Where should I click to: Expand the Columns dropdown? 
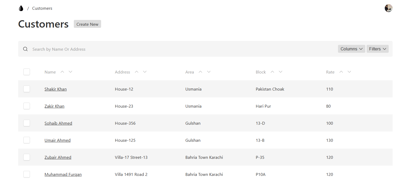coord(351,49)
